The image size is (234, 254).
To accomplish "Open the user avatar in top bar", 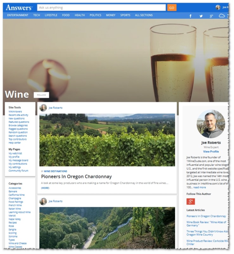I will click(218, 7).
